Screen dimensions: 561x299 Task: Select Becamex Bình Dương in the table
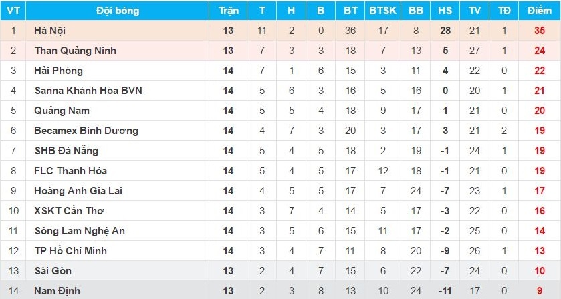(x=86, y=131)
